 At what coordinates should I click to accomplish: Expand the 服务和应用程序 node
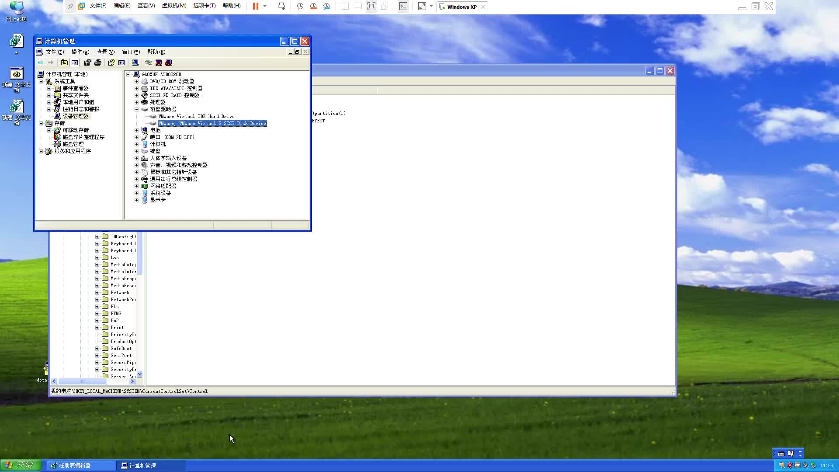click(x=41, y=151)
